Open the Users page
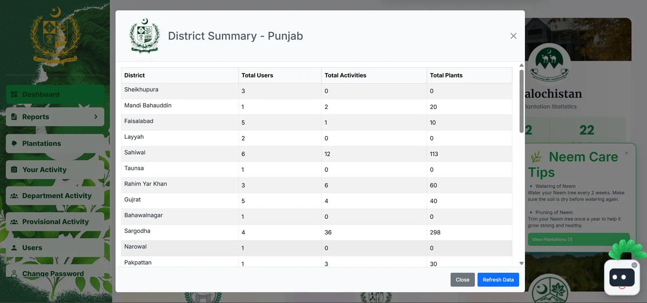Screen dimensions: 647x303 click(55, 248)
